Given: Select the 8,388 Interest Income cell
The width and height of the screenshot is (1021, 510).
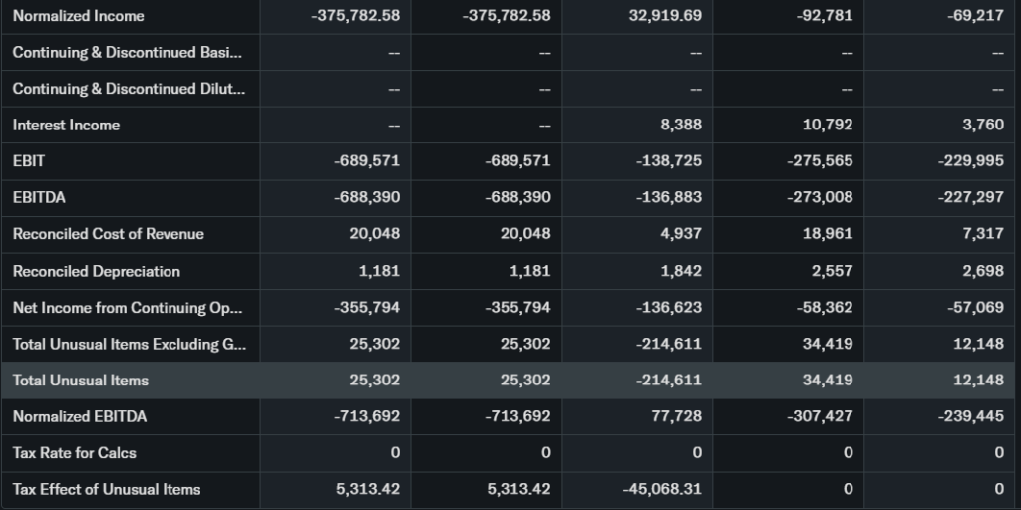Looking at the screenshot, I should [x=681, y=125].
